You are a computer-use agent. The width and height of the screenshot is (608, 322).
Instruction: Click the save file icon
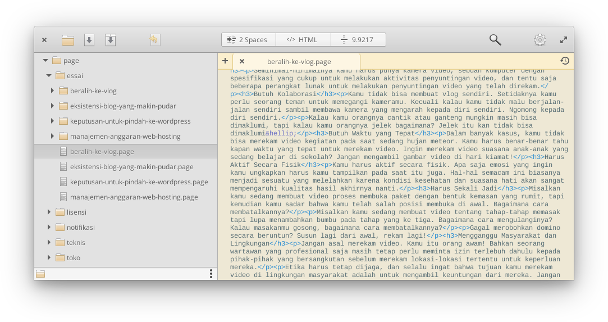[89, 40]
